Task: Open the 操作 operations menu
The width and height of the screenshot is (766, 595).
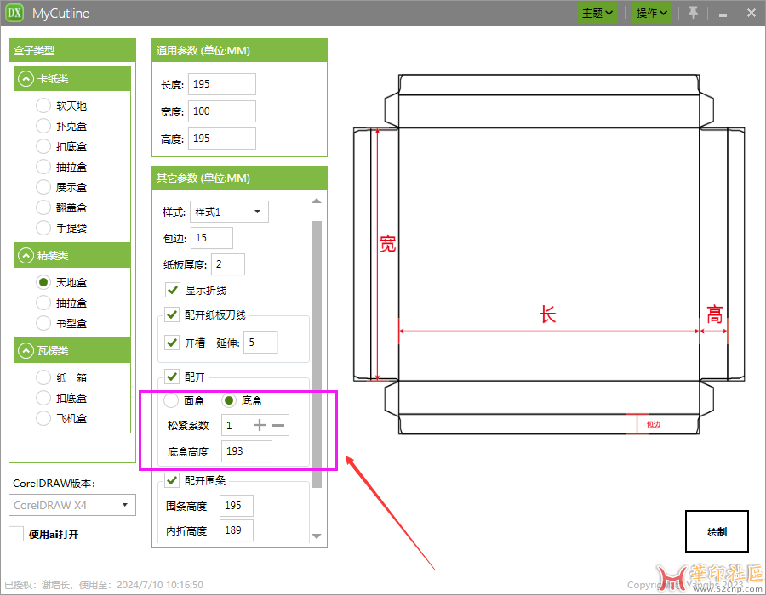Action: [x=652, y=13]
